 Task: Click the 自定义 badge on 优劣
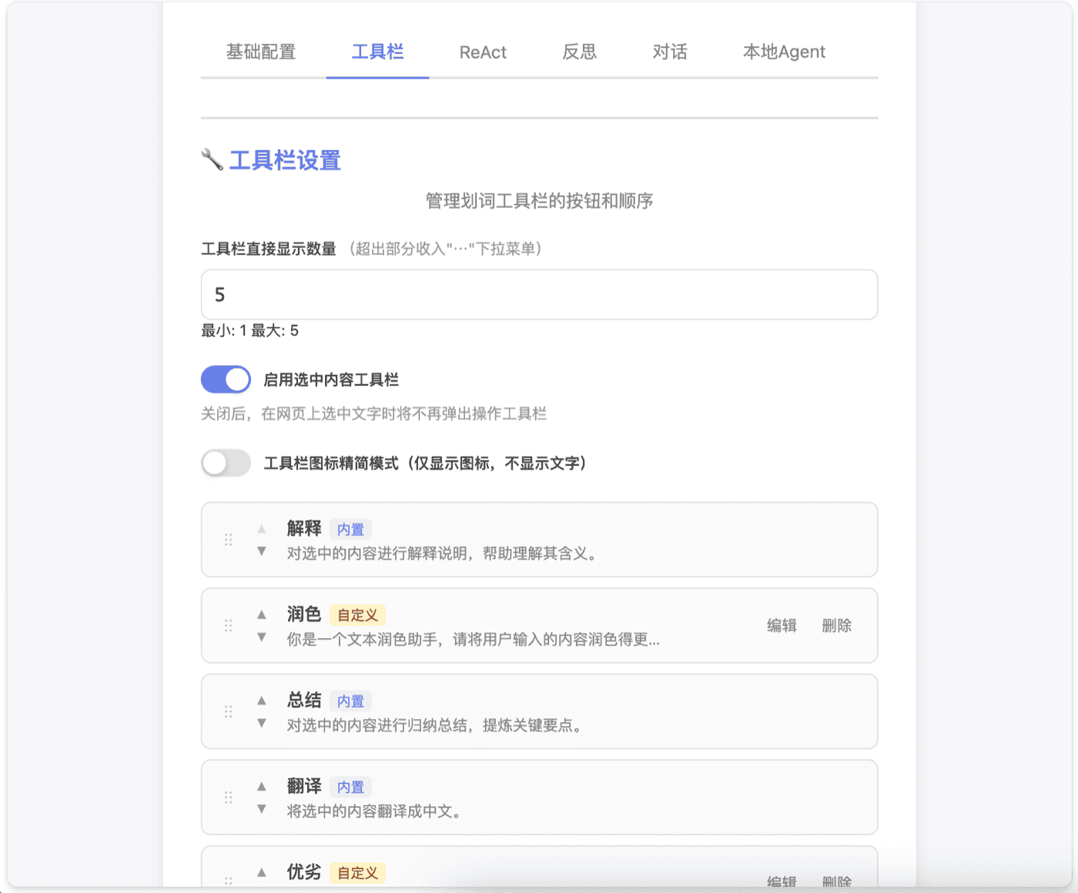tap(358, 873)
